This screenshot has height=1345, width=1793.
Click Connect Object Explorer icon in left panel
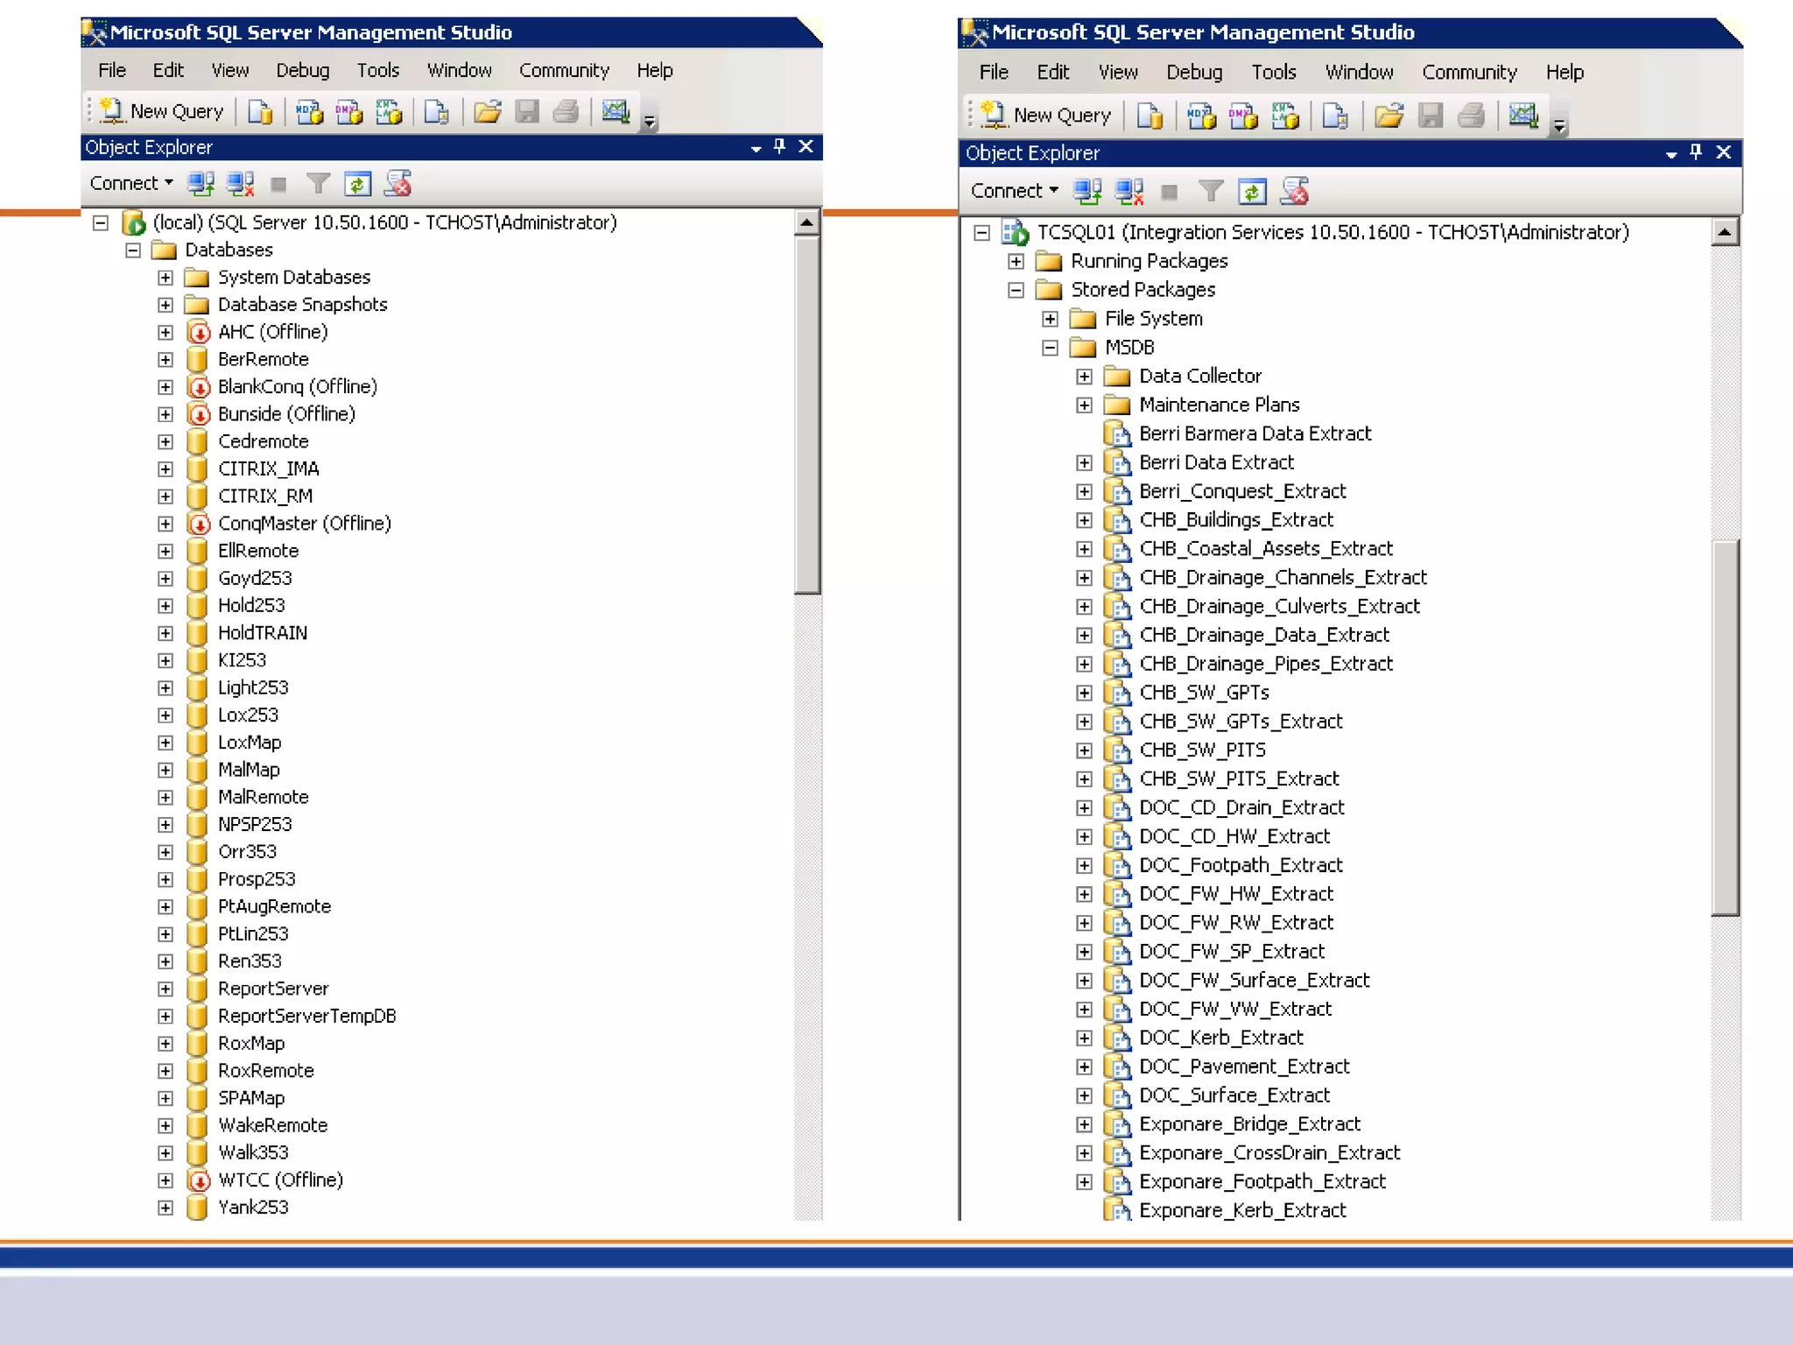[201, 183]
